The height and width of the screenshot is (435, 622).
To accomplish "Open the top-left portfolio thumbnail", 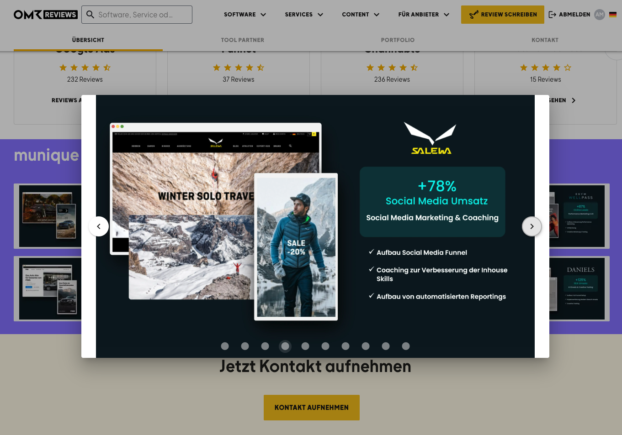I will pyautogui.click(x=48, y=216).
